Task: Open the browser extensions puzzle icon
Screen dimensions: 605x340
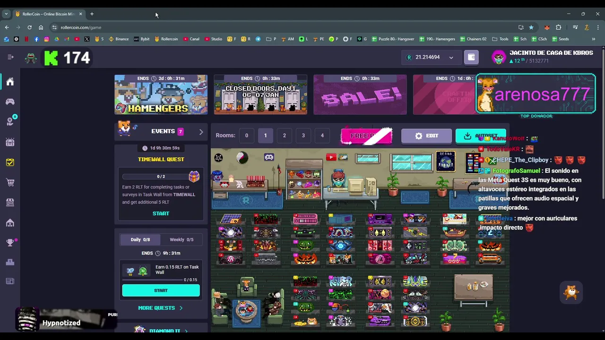Action: pos(558,27)
